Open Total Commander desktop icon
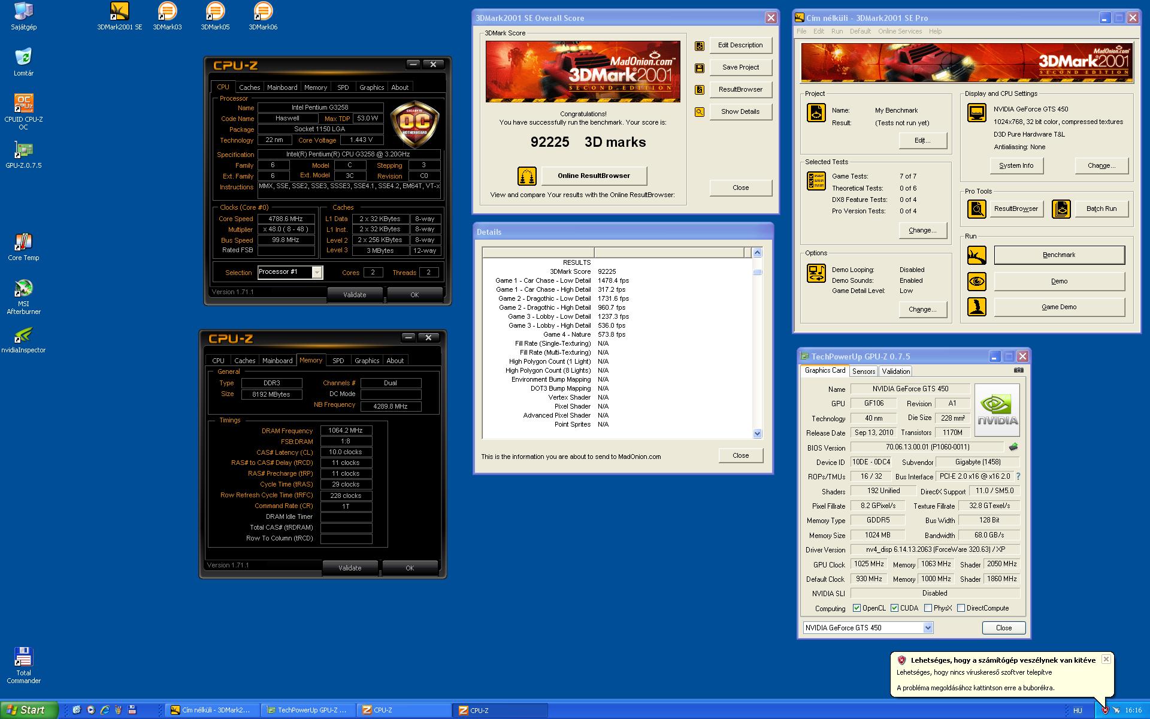Screen dimensions: 1150x719 point(23,657)
